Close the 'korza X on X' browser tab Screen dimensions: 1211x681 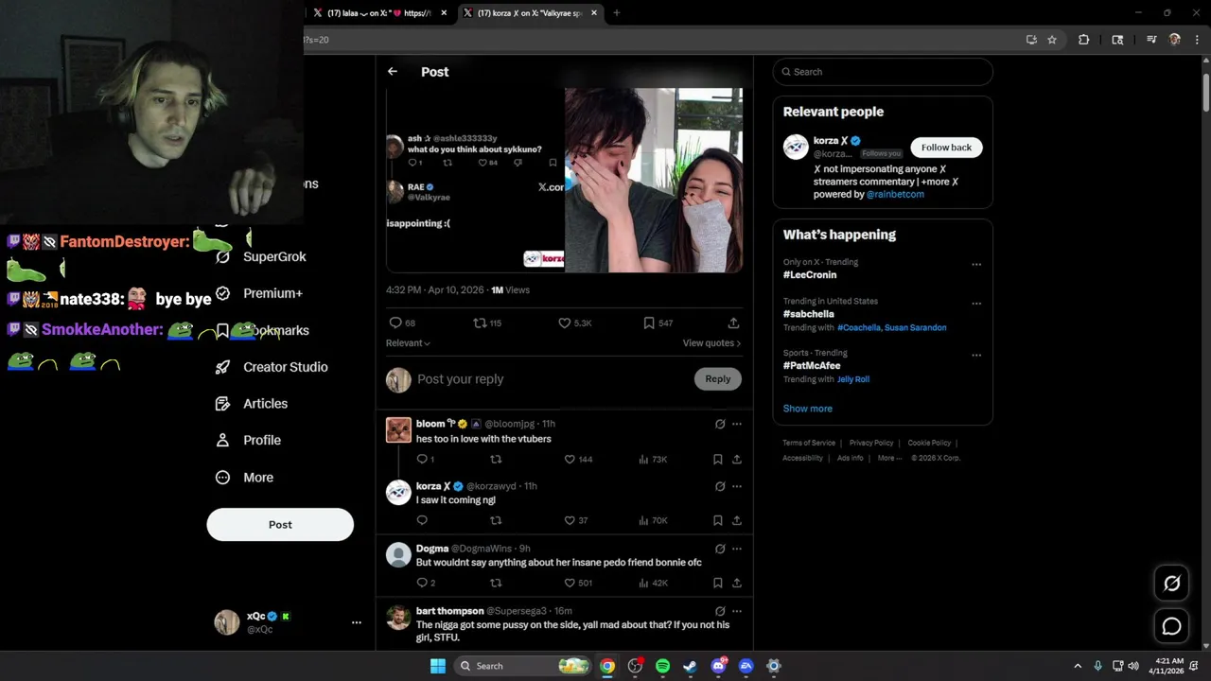(594, 13)
